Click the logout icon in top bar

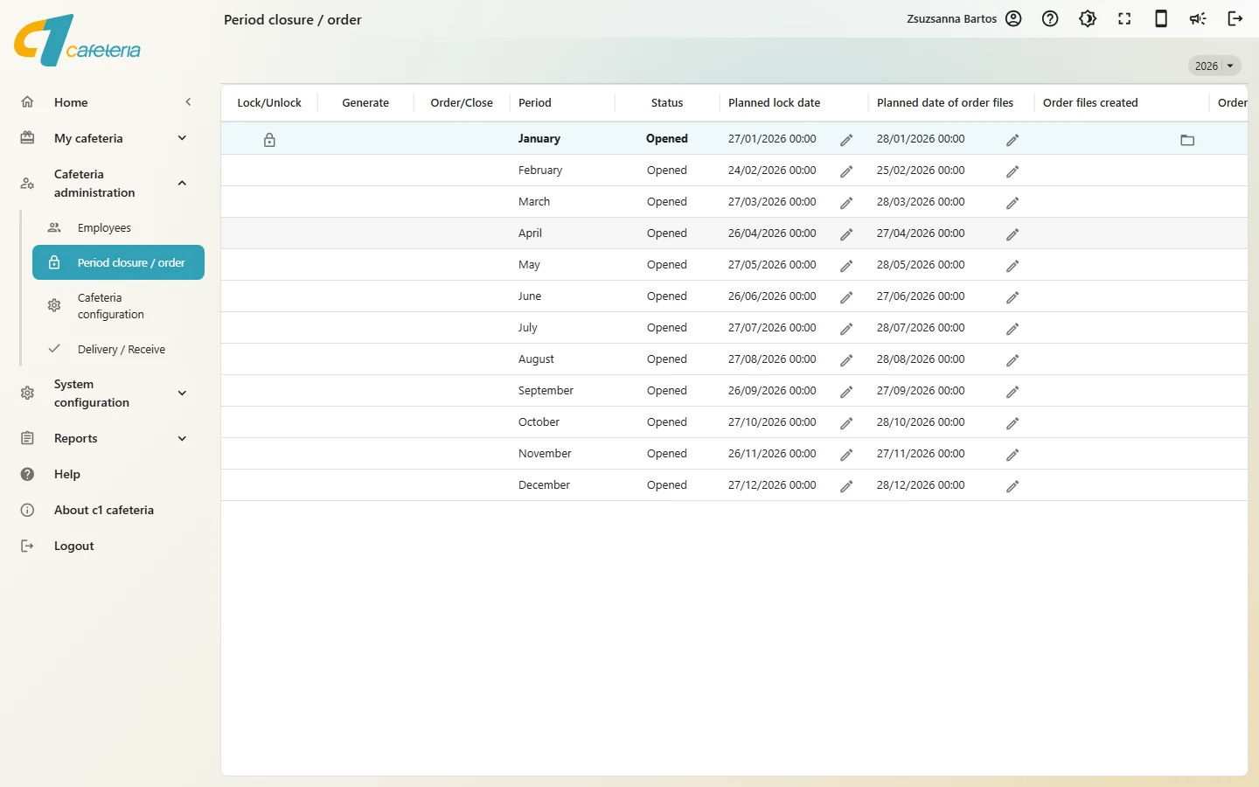[x=1235, y=18]
